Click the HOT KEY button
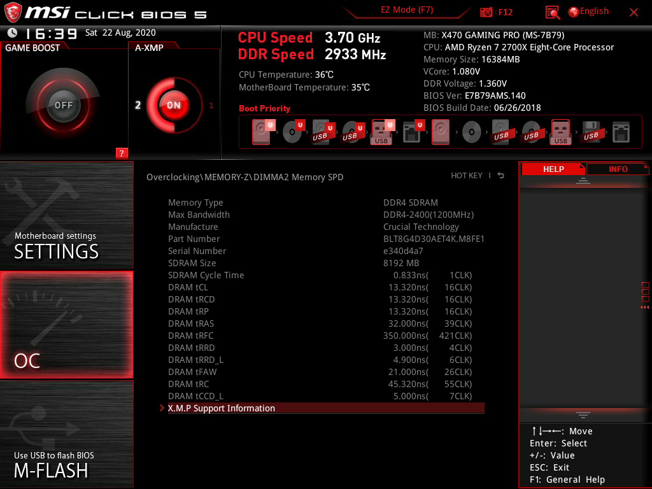The width and height of the screenshot is (652, 489). [467, 176]
